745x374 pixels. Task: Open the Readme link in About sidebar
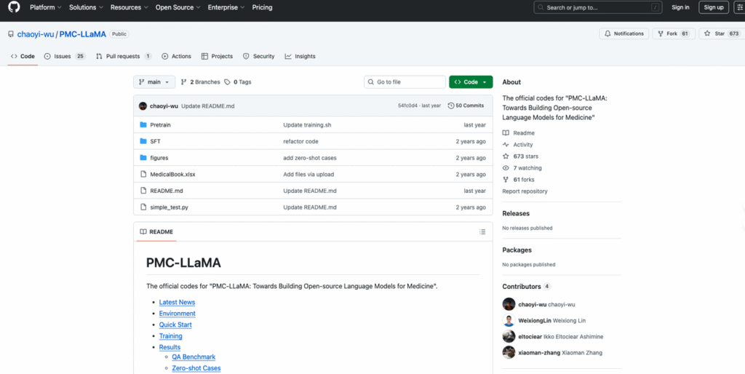pos(518,133)
